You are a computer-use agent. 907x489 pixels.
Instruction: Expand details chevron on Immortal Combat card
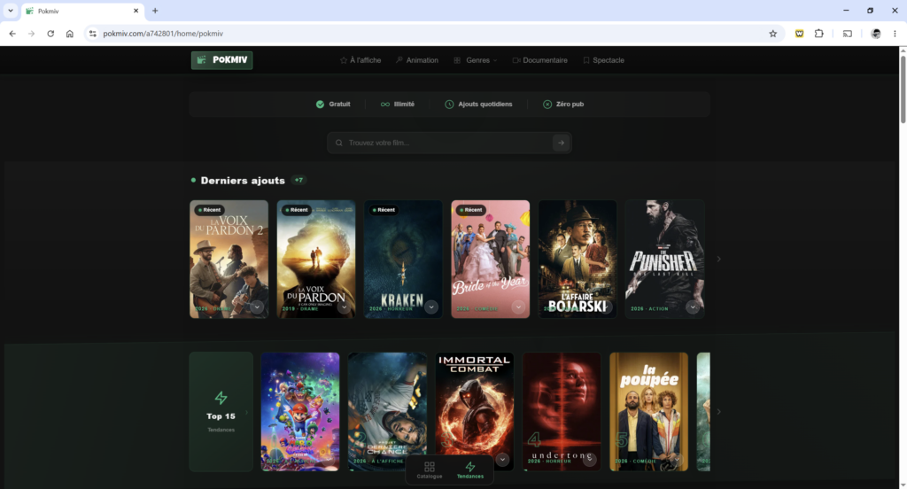click(x=502, y=460)
